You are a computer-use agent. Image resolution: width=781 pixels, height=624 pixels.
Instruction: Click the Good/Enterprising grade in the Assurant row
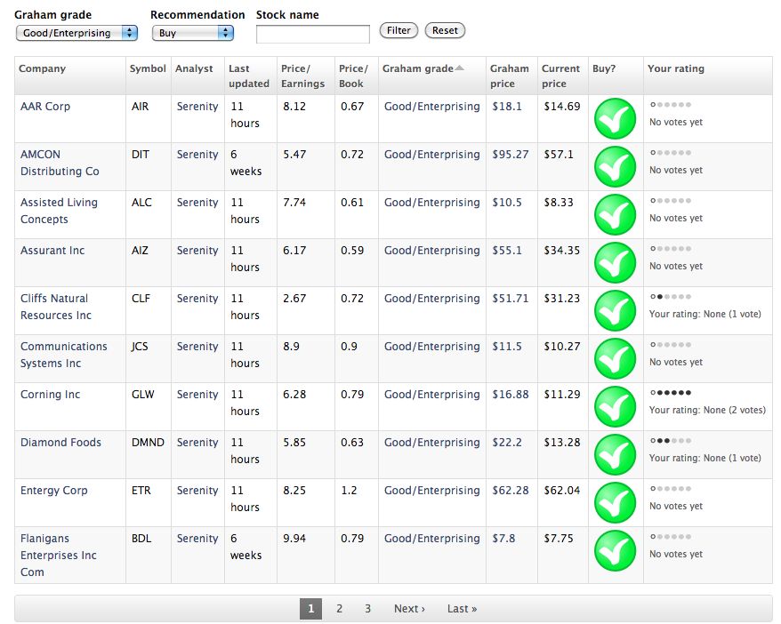pyautogui.click(x=431, y=251)
